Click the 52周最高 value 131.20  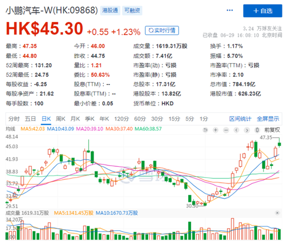click(x=43, y=65)
